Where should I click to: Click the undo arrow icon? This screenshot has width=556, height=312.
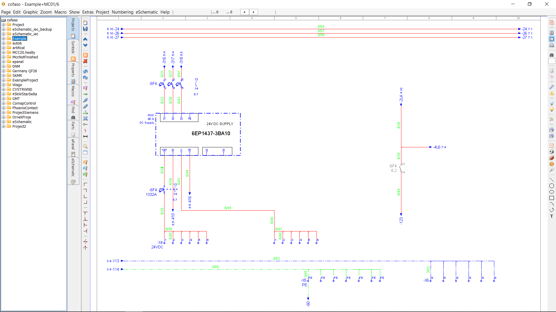tap(85, 71)
